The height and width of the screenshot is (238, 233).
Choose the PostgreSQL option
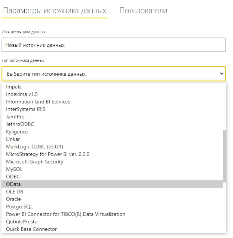tap(112, 207)
